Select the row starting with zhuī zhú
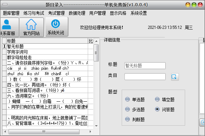This screenshot has width=205, height=136. point(47,74)
